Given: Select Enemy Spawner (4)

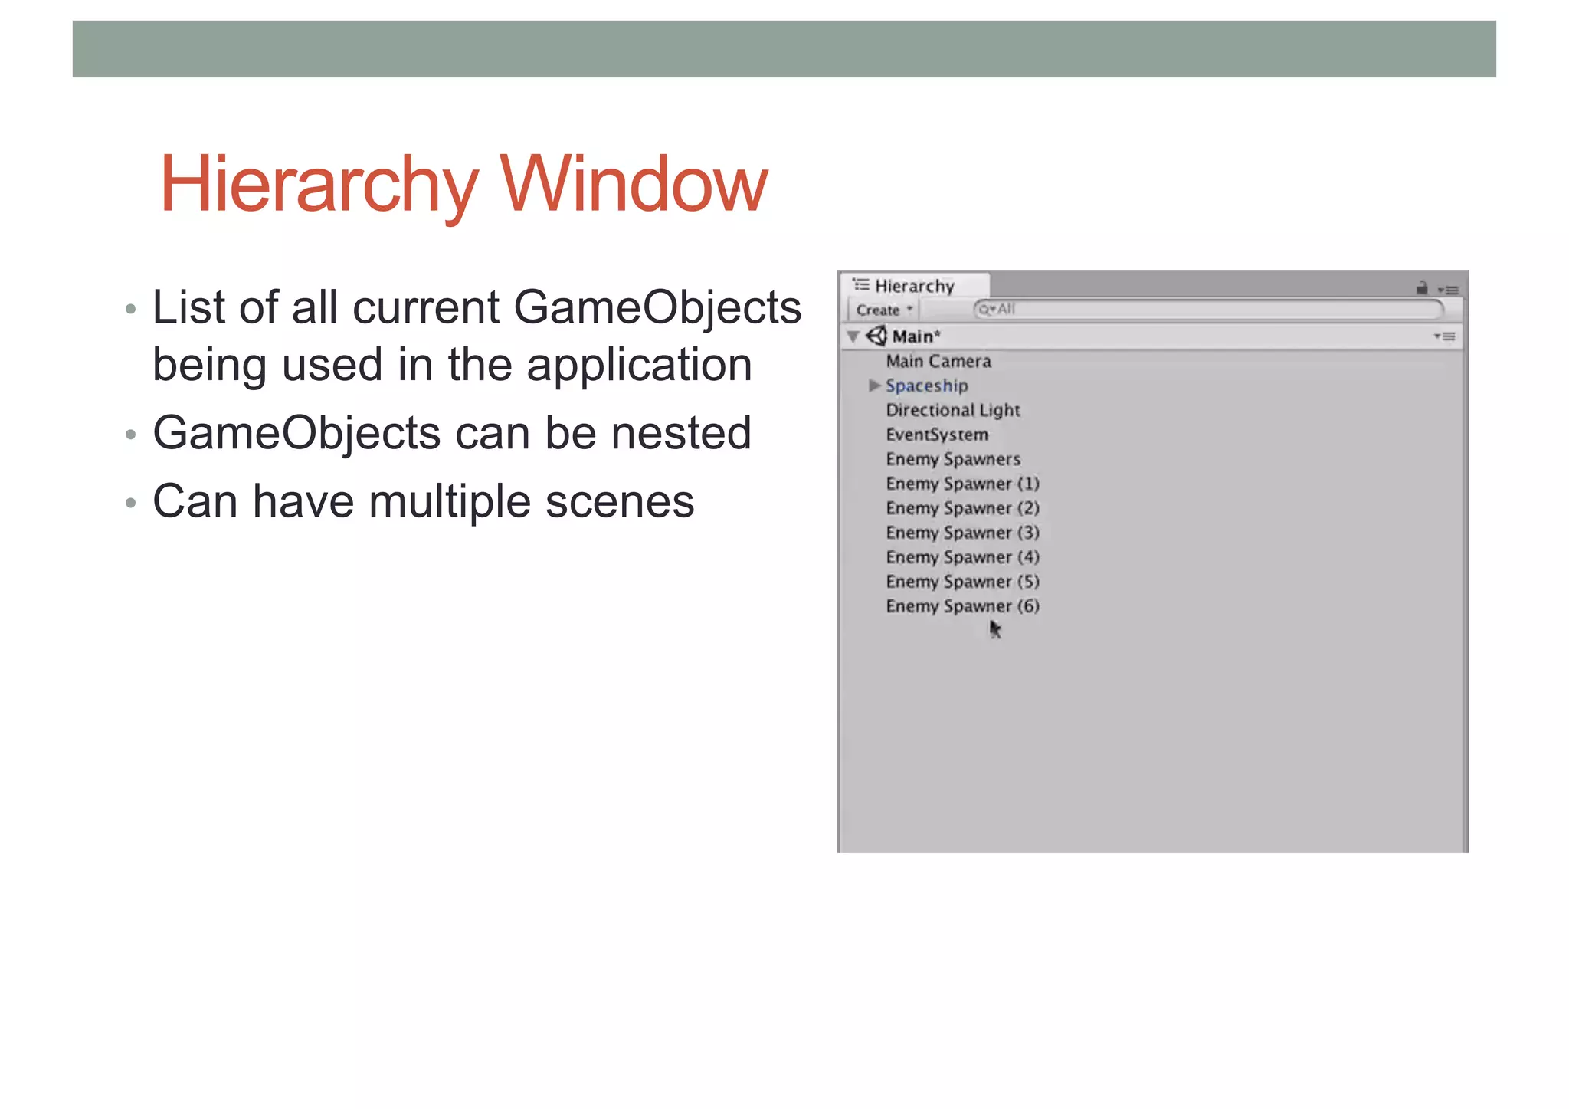Looking at the screenshot, I should point(962,557).
